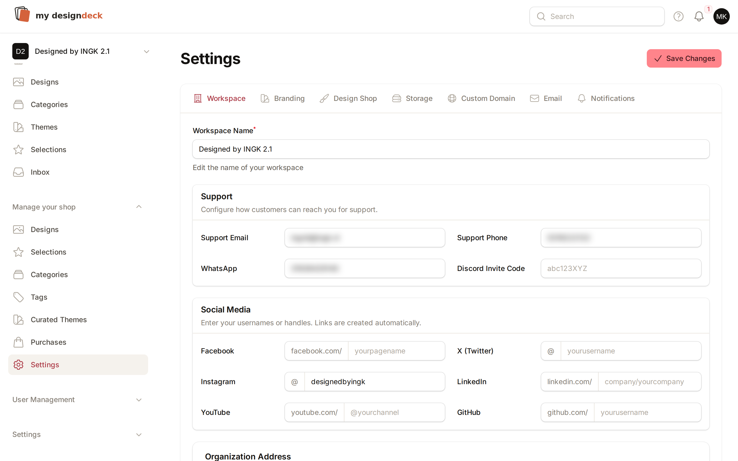
Task: Click the Support Email field
Action: 365,238
